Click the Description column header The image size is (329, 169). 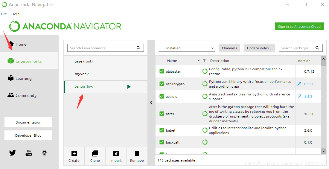click(x=220, y=61)
